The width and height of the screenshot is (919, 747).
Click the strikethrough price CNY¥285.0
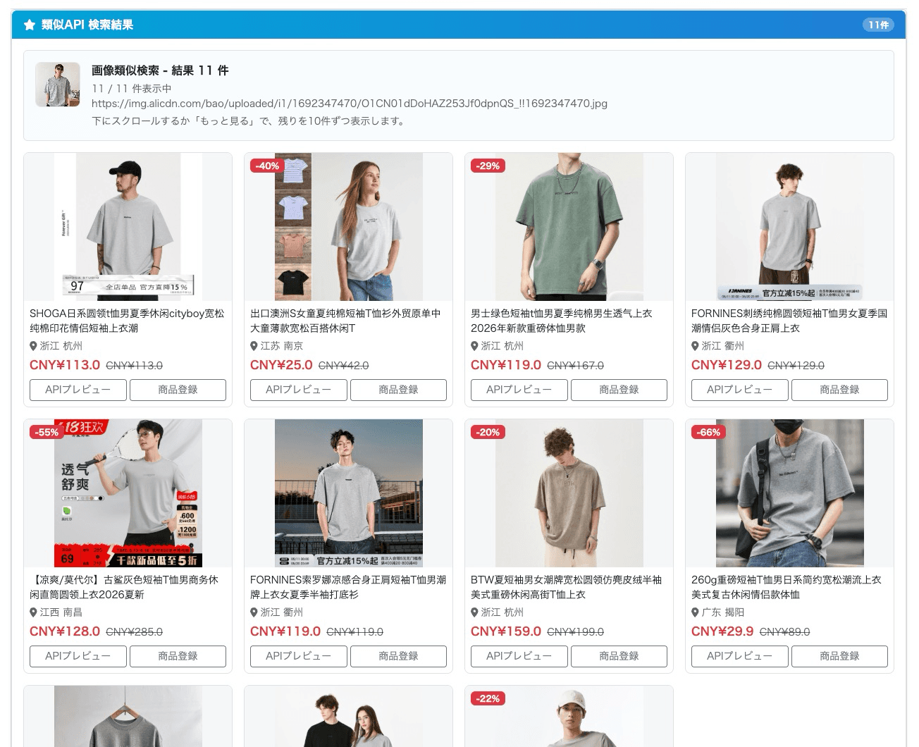tap(134, 632)
